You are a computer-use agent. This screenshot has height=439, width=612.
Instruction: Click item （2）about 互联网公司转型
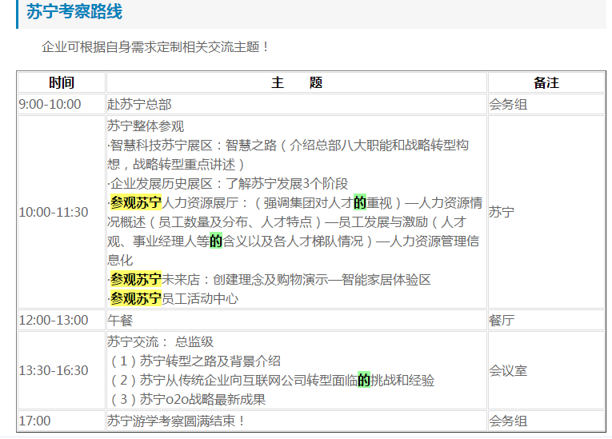[271, 380]
